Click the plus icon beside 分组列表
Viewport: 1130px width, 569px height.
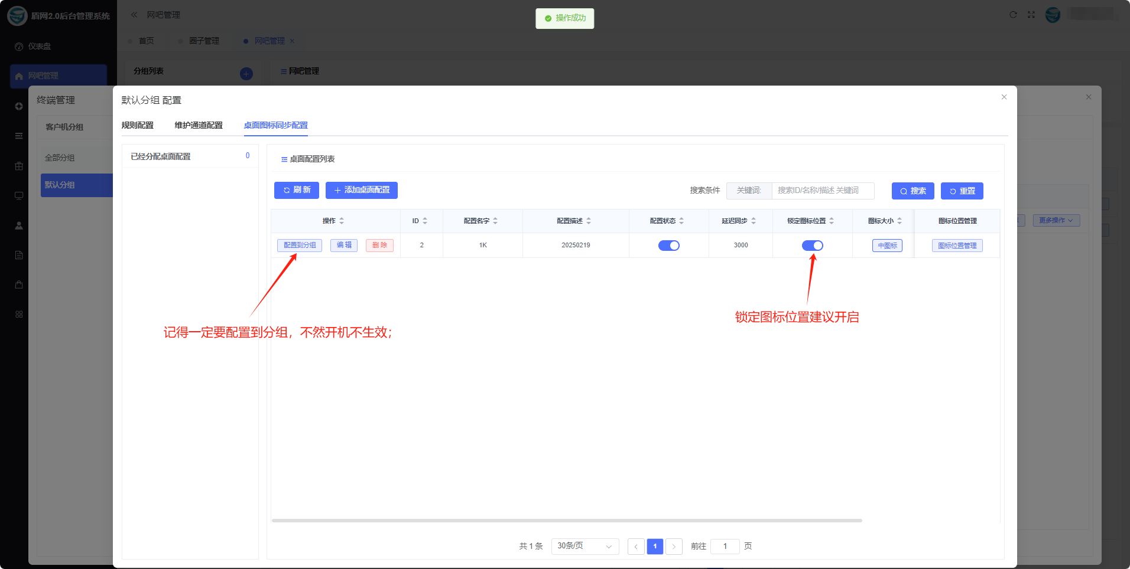coord(246,74)
